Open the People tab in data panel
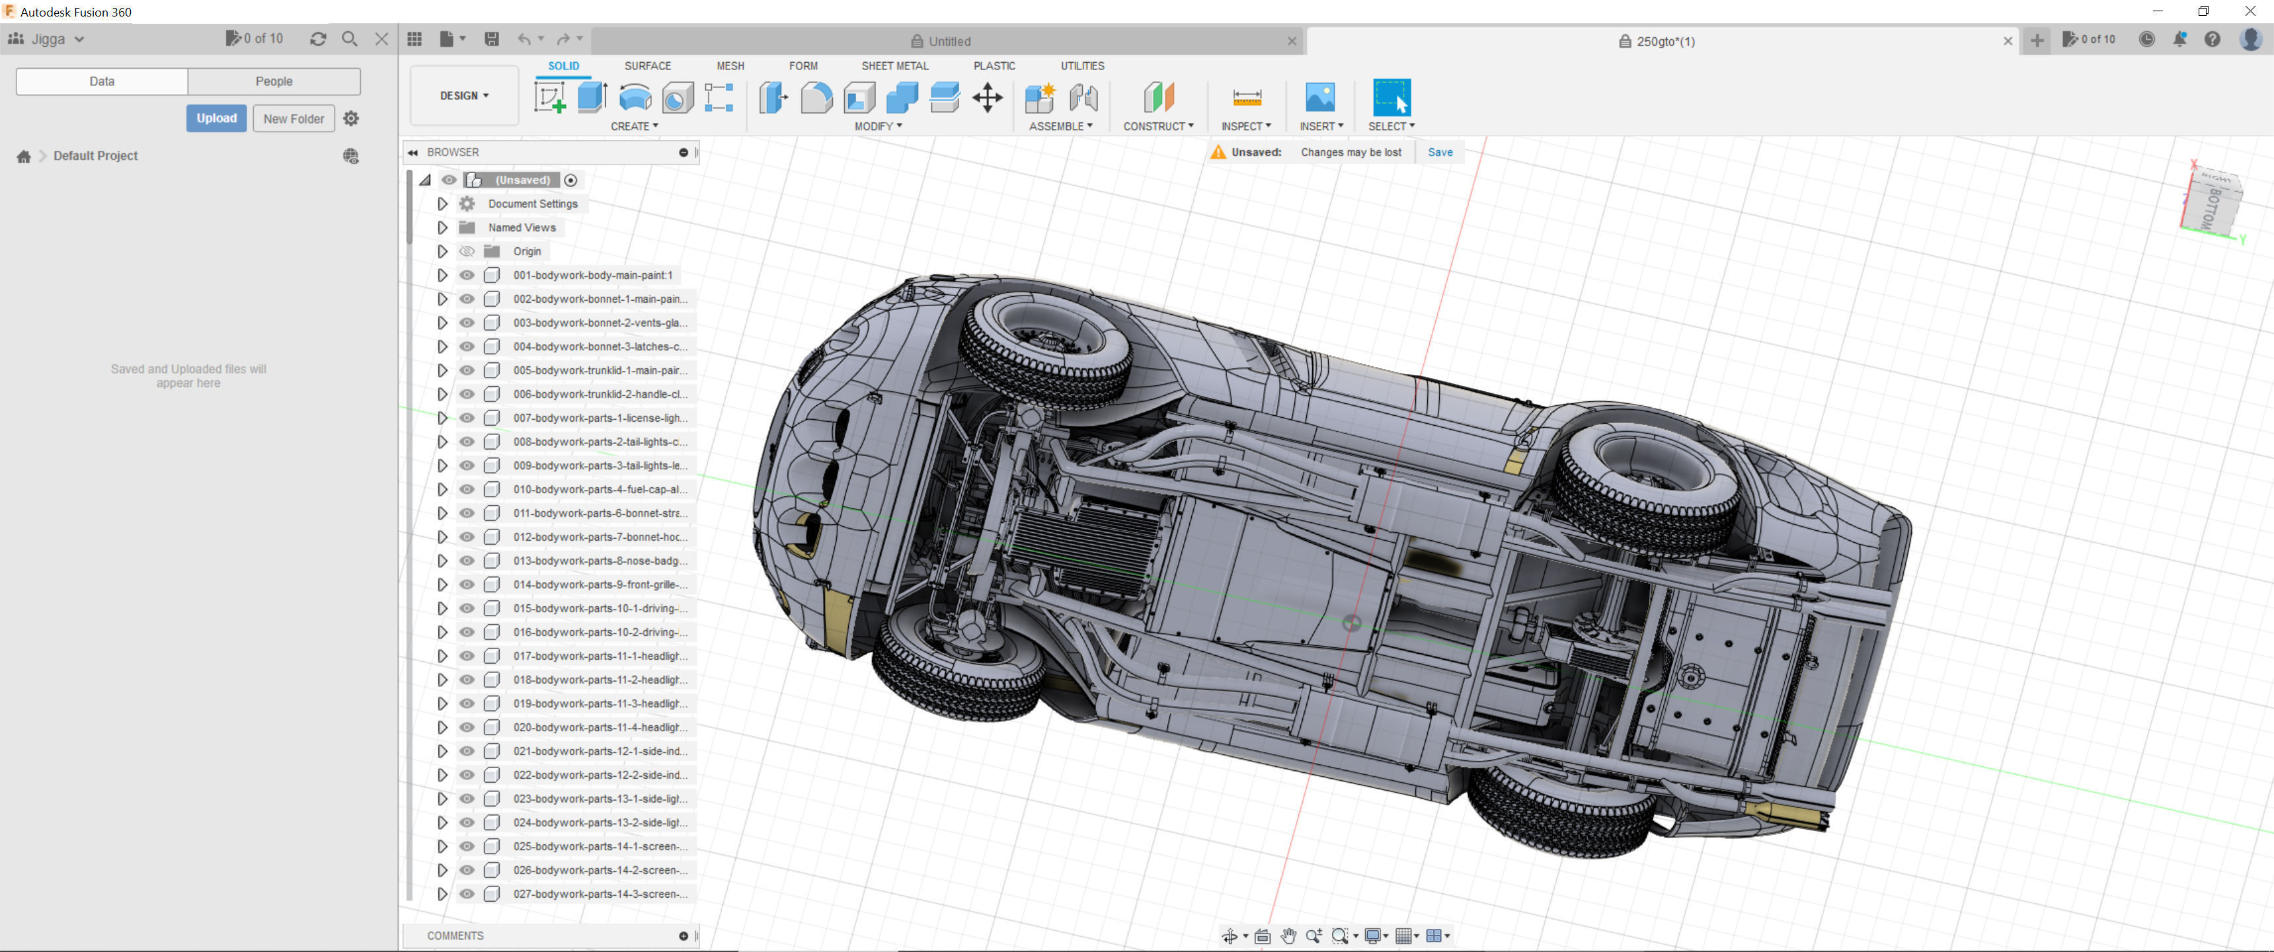The image size is (2274, 952). pos(274,81)
